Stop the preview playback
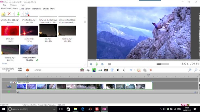The width and height of the screenshot is (200, 112). tap(109, 64)
